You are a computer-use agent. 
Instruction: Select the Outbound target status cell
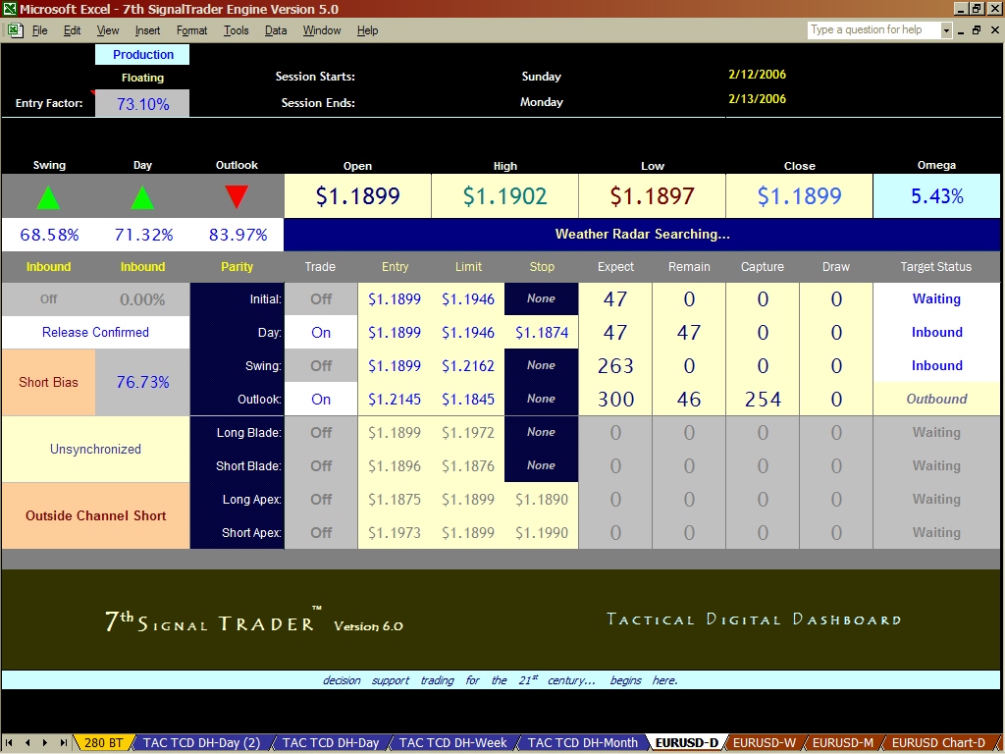click(936, 399)
